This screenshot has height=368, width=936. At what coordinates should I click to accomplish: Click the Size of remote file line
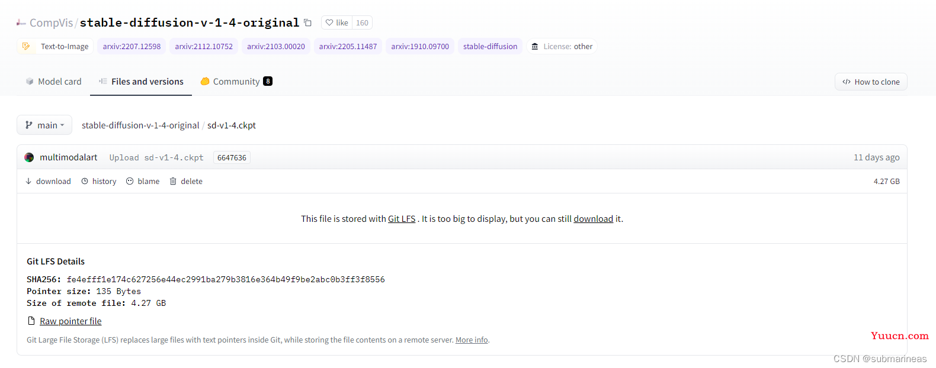[96, 303]
